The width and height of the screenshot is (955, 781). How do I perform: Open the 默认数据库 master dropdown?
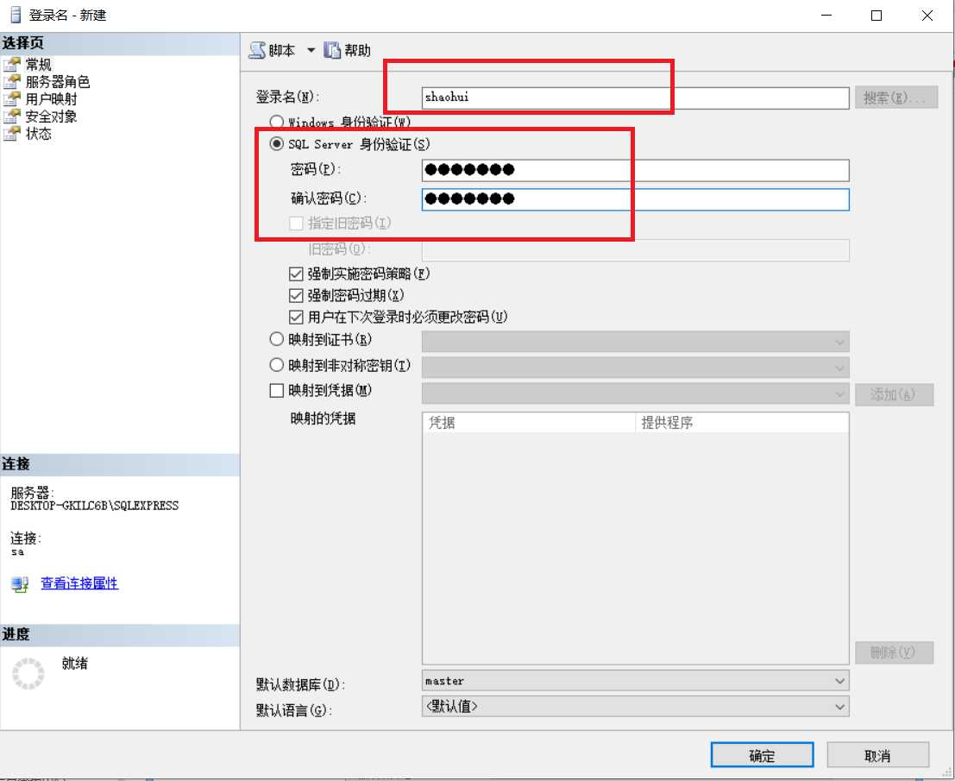pos(635,681)
